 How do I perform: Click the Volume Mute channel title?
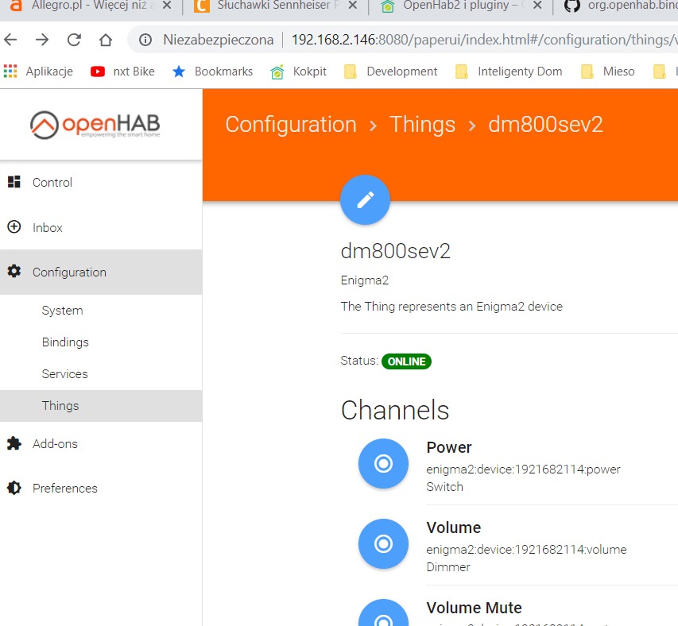pos(474,608)
